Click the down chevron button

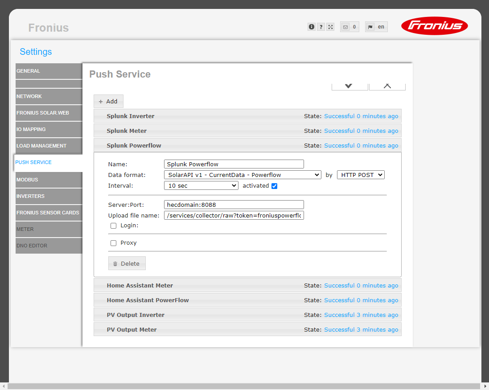tap(349, 86)
